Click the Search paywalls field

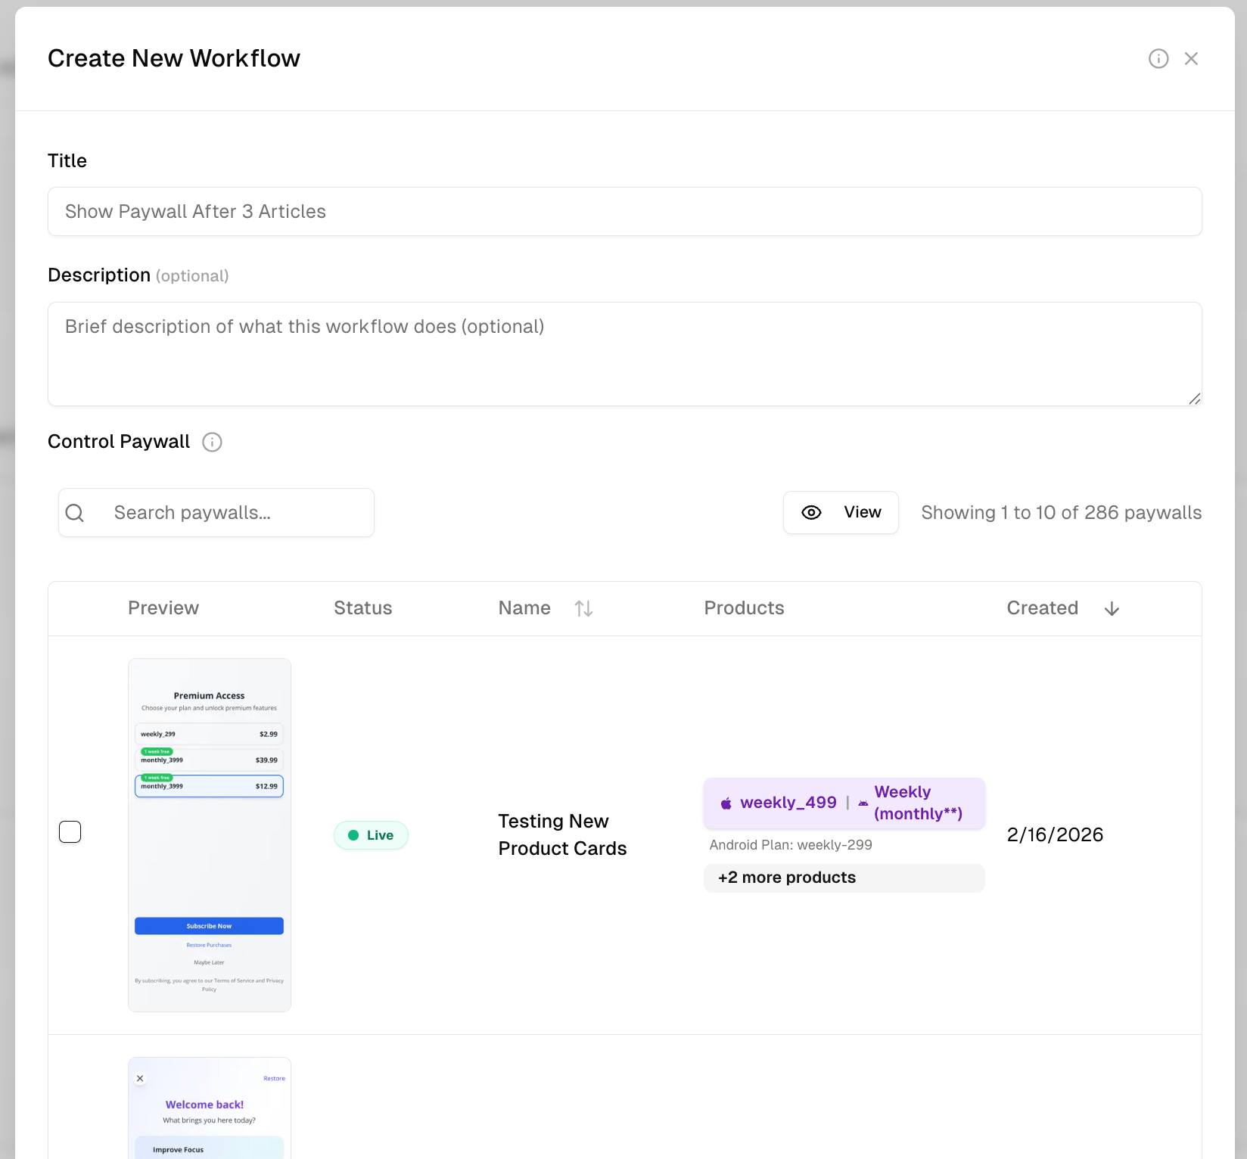(x=216, y=513)
